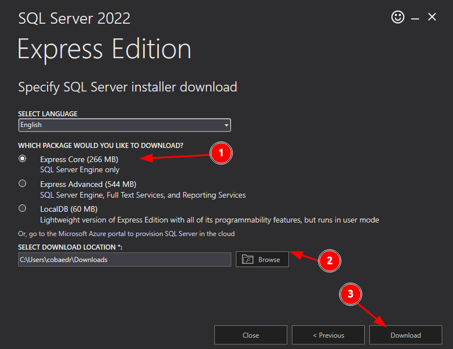Screen dimensions: 453x349
Task: Click the arrow on the English dropdown
Action: click(x=226, y=125)
